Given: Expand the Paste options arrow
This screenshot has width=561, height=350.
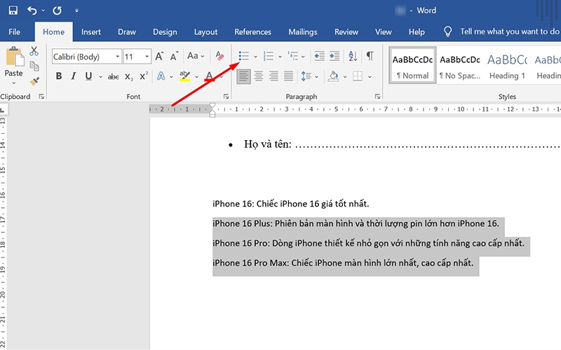Looking at the screenshot, I should (13, 83).
